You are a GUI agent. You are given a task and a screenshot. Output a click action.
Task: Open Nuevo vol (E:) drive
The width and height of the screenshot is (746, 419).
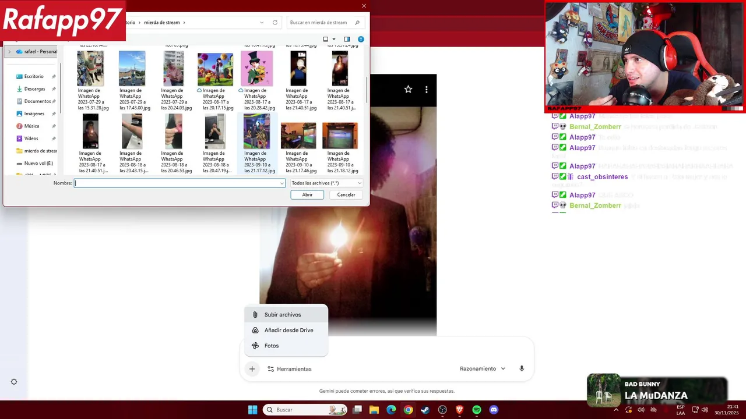click(35, 164)
